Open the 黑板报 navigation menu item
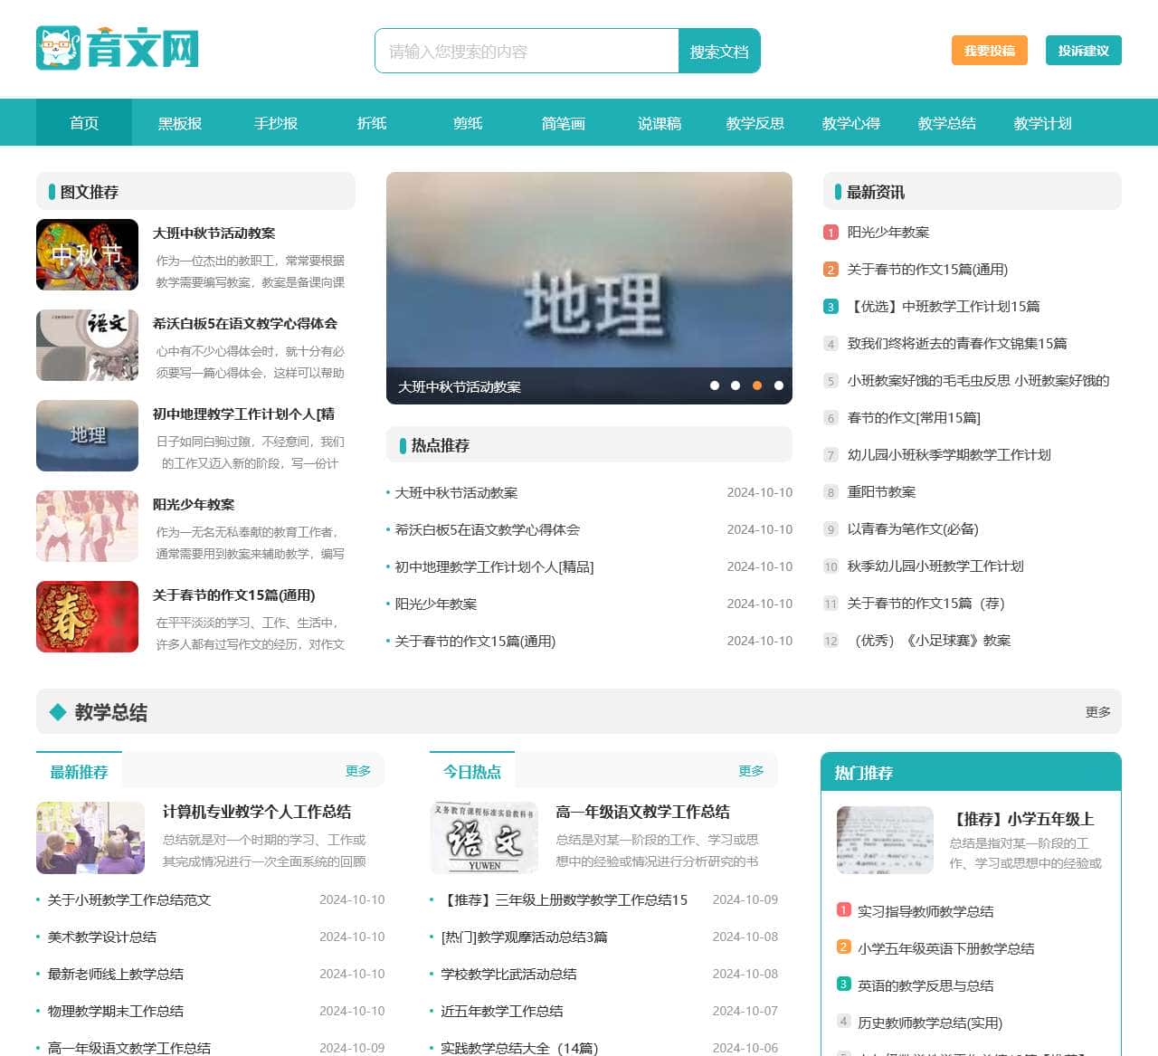This screenshot has height=1056, width=1158. (180, 123)
